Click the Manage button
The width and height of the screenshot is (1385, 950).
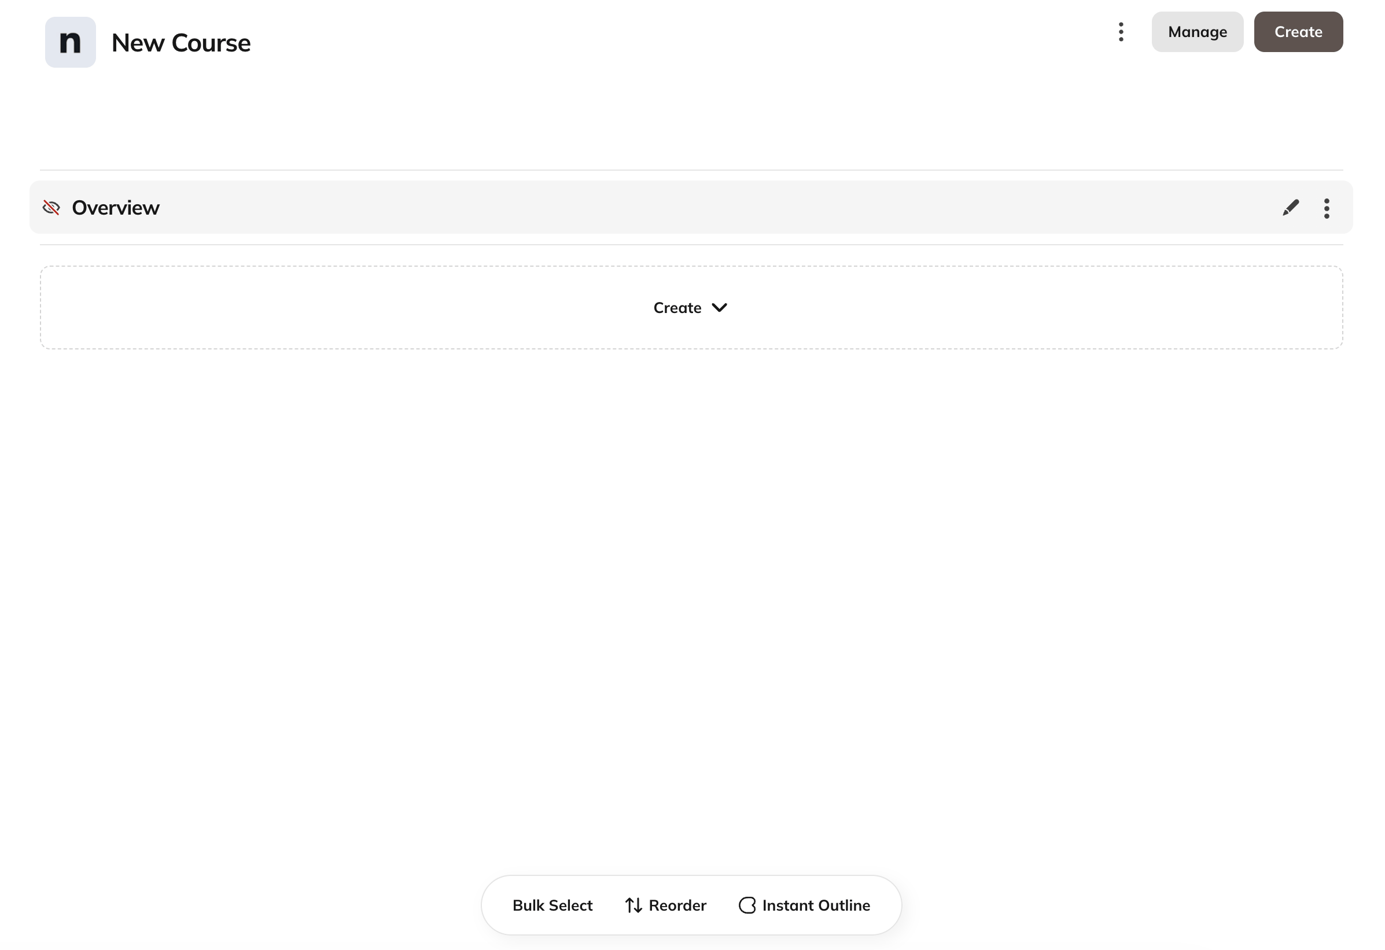[x=1198, y=32]
